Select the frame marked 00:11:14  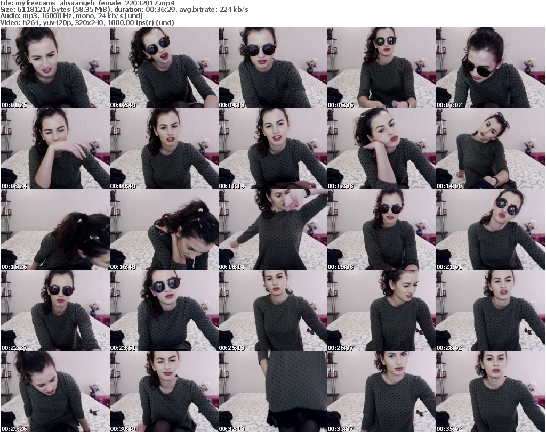272,149
